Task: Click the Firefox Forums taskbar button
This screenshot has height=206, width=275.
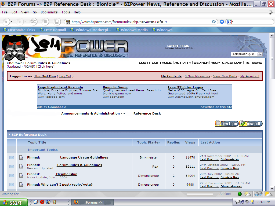Action: coord(93,202)
